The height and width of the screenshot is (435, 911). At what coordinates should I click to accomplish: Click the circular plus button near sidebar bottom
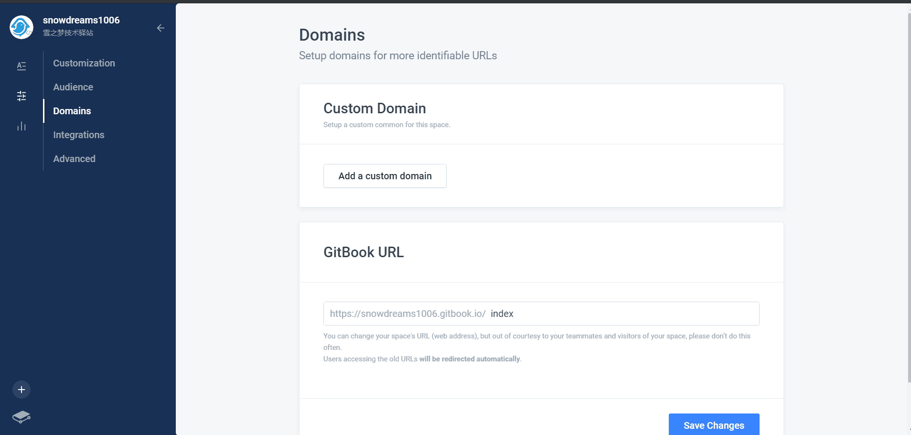(21, 389)
